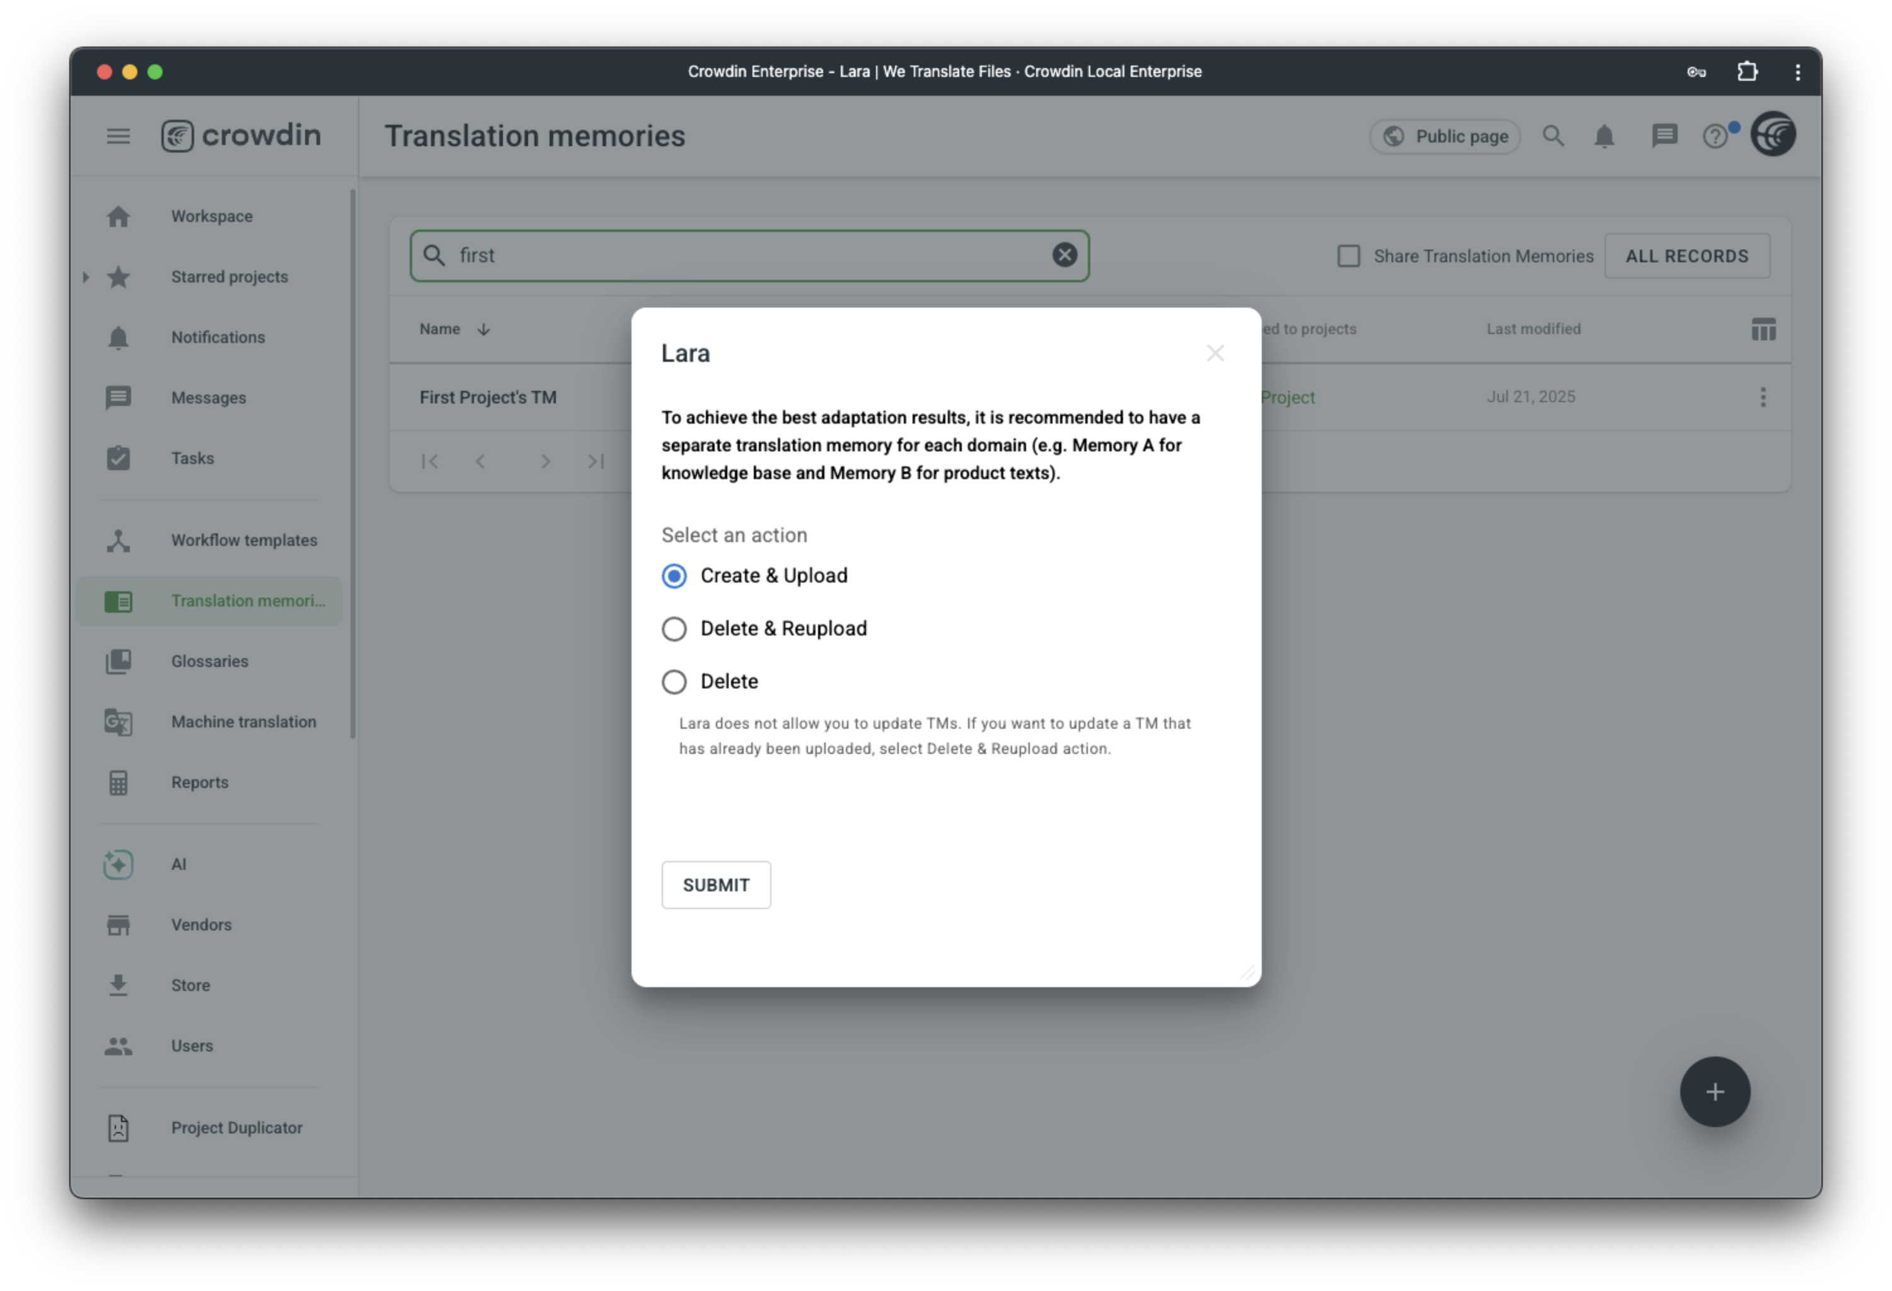Click the search magnifier icon in header
Image resolution: width=1892 pixels, height=1291 pixels.
click(x=1554, y=136)
